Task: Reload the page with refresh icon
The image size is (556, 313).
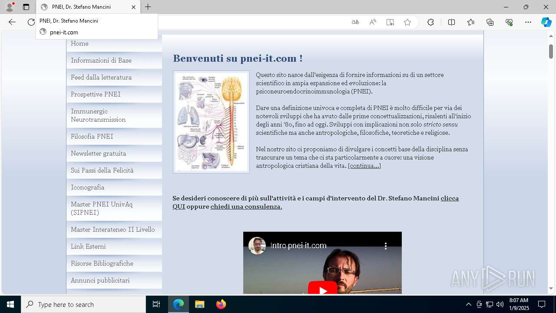Action: click(31, 22)
